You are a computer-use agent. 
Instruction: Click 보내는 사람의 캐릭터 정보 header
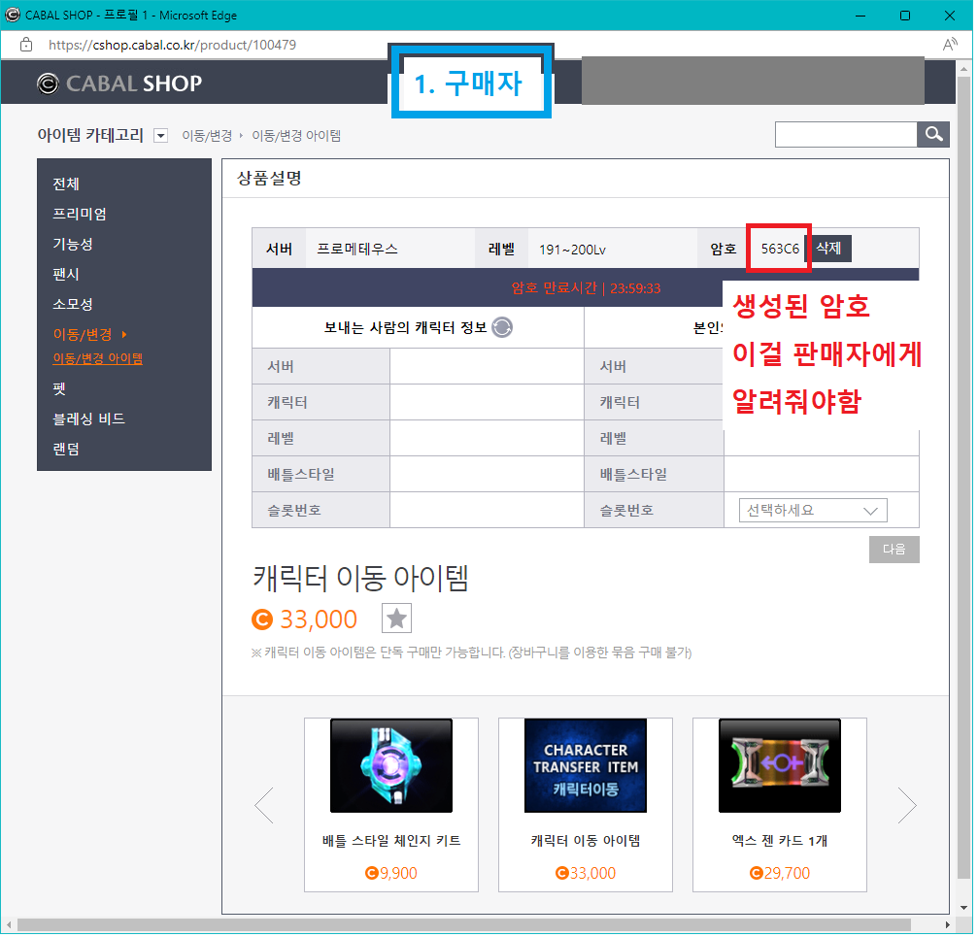click(x=407, y=328)
